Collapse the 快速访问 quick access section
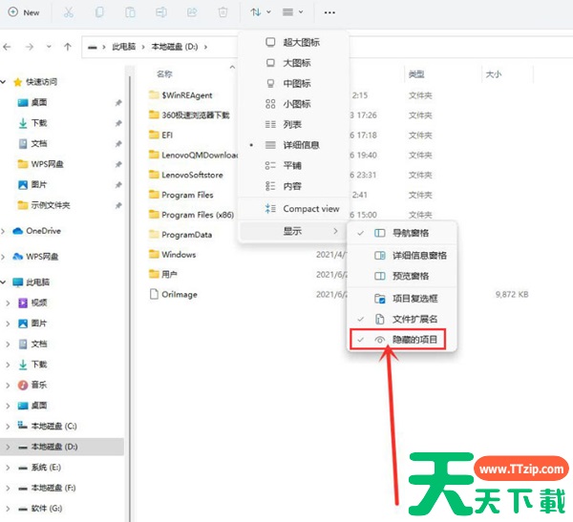573x522 pixels. [x=6, y=82]
